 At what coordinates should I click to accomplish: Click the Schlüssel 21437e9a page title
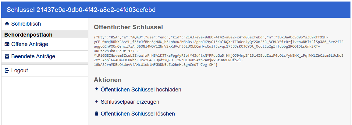pyautogui.click(x=81, y=10)
